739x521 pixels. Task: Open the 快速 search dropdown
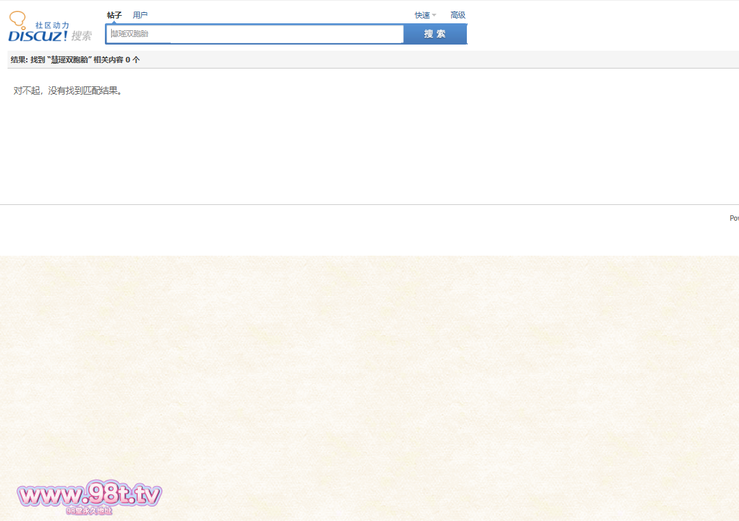422,15
